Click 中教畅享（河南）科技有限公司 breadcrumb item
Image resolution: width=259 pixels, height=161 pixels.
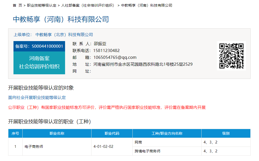pyautogui.click(x=147, y=5)
